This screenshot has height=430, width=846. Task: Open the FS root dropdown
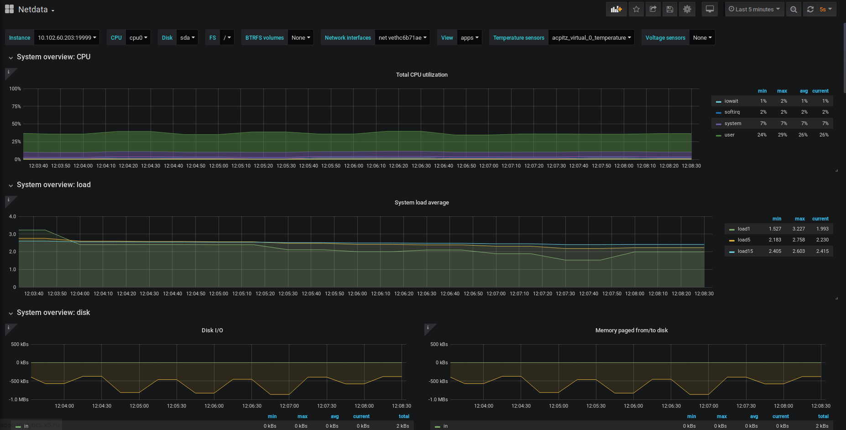click(x=227, y=37)
